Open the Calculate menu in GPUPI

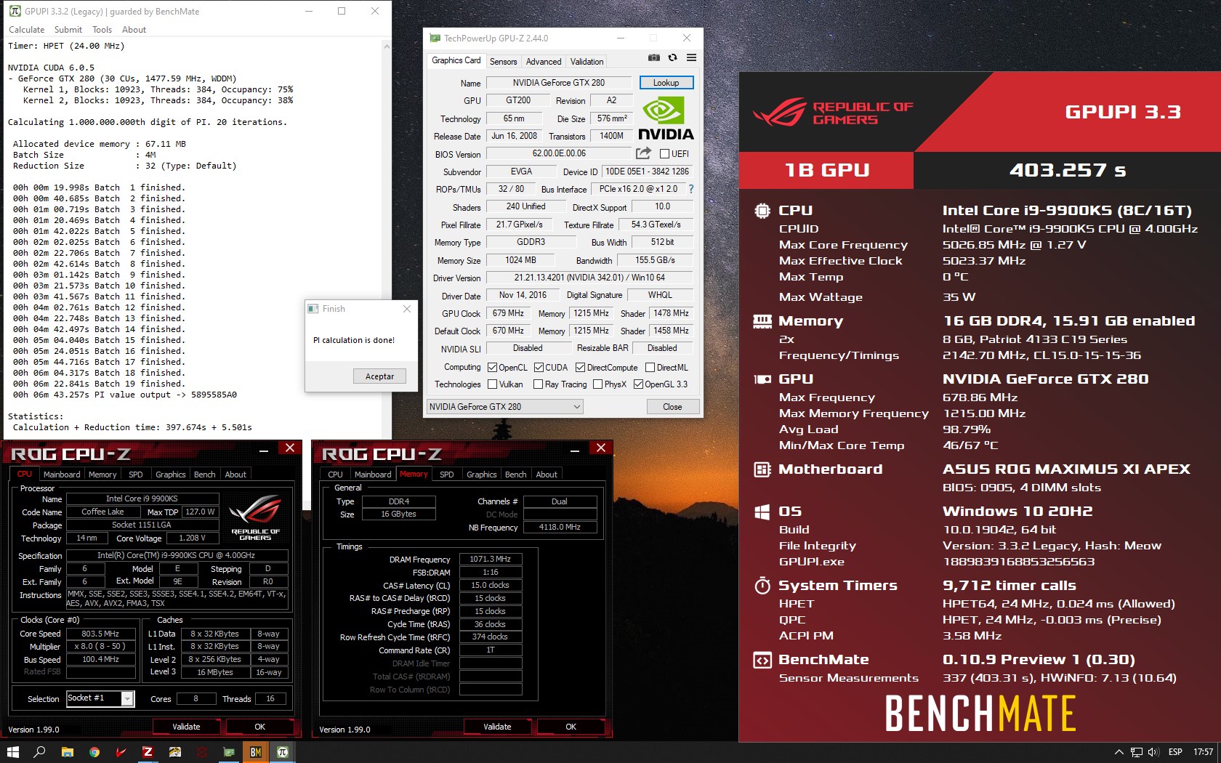(26, 30)
